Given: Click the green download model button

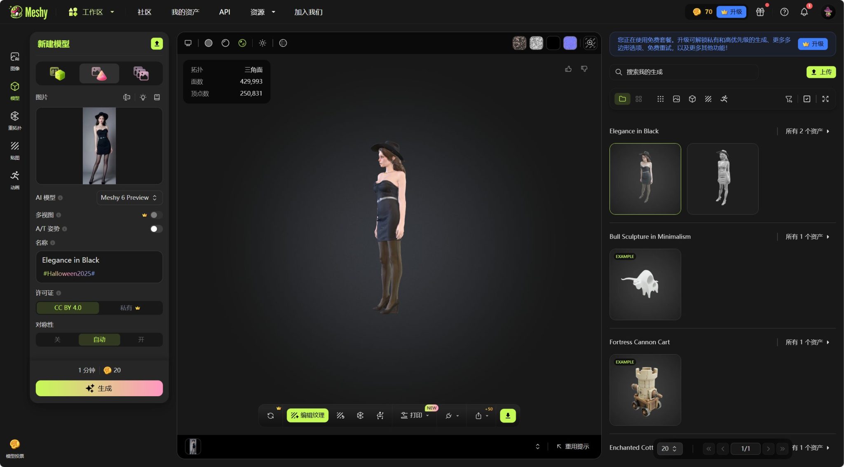Looking at the screenshot, I should pos(508,416).
